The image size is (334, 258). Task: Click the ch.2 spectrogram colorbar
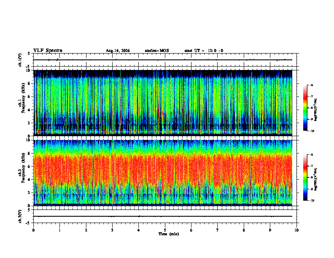click(x=305, y=177)
